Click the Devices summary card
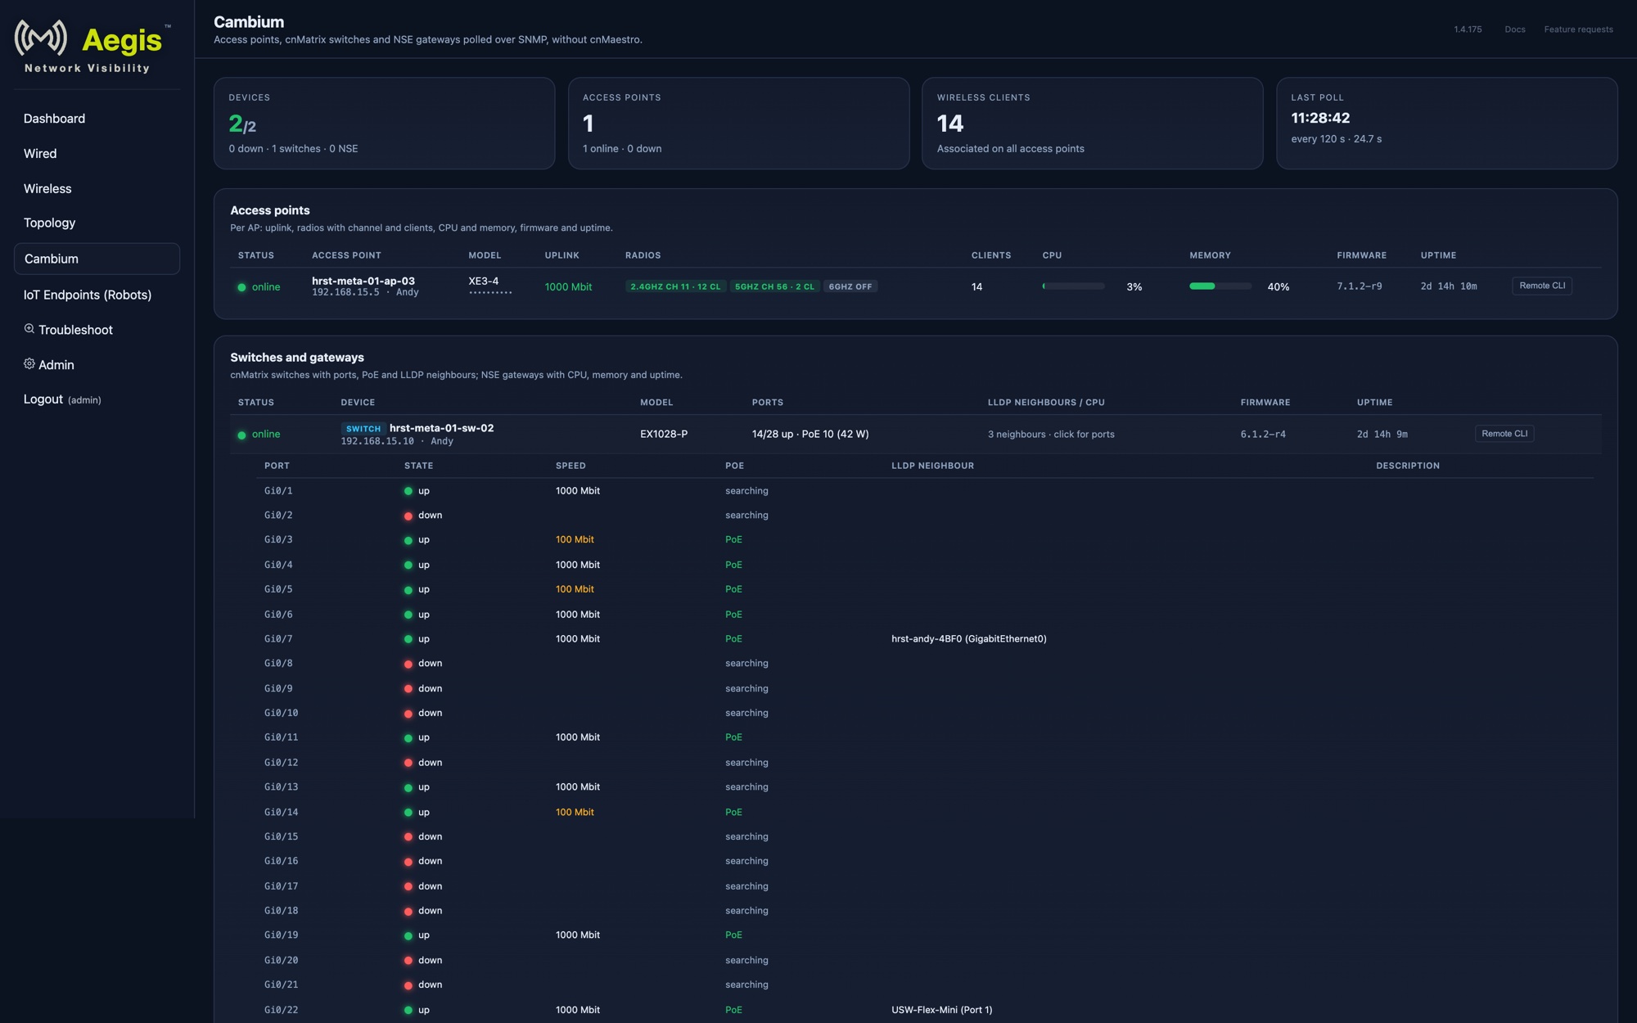This screenshot has height=1023, width=1637. (x=384, y=124)
